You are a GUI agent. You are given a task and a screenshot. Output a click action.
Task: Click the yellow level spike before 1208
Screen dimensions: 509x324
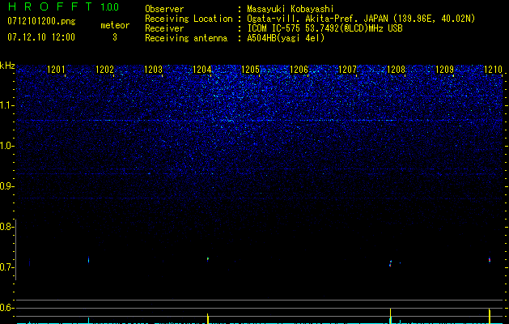tap(390, 316)
